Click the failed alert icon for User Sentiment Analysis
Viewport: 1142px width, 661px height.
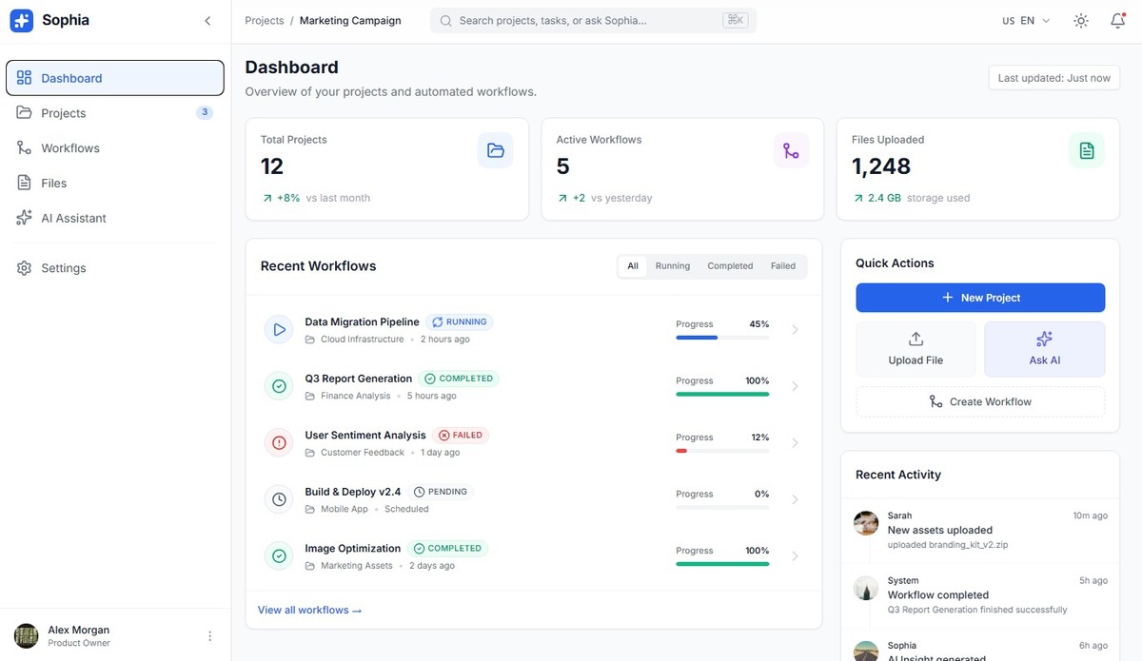(279, 443)
